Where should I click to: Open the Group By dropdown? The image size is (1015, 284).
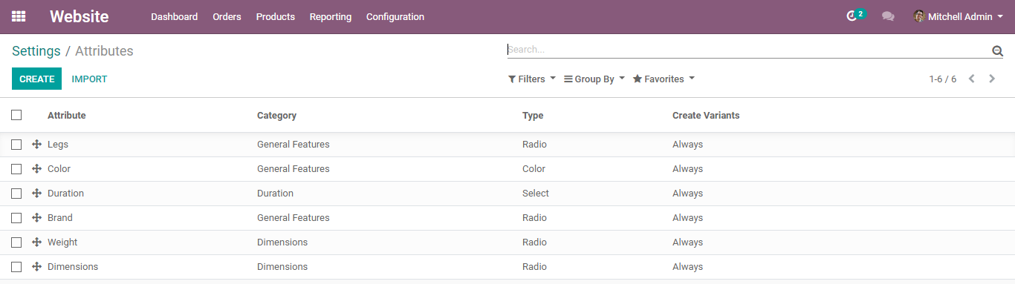coord(594,79)
